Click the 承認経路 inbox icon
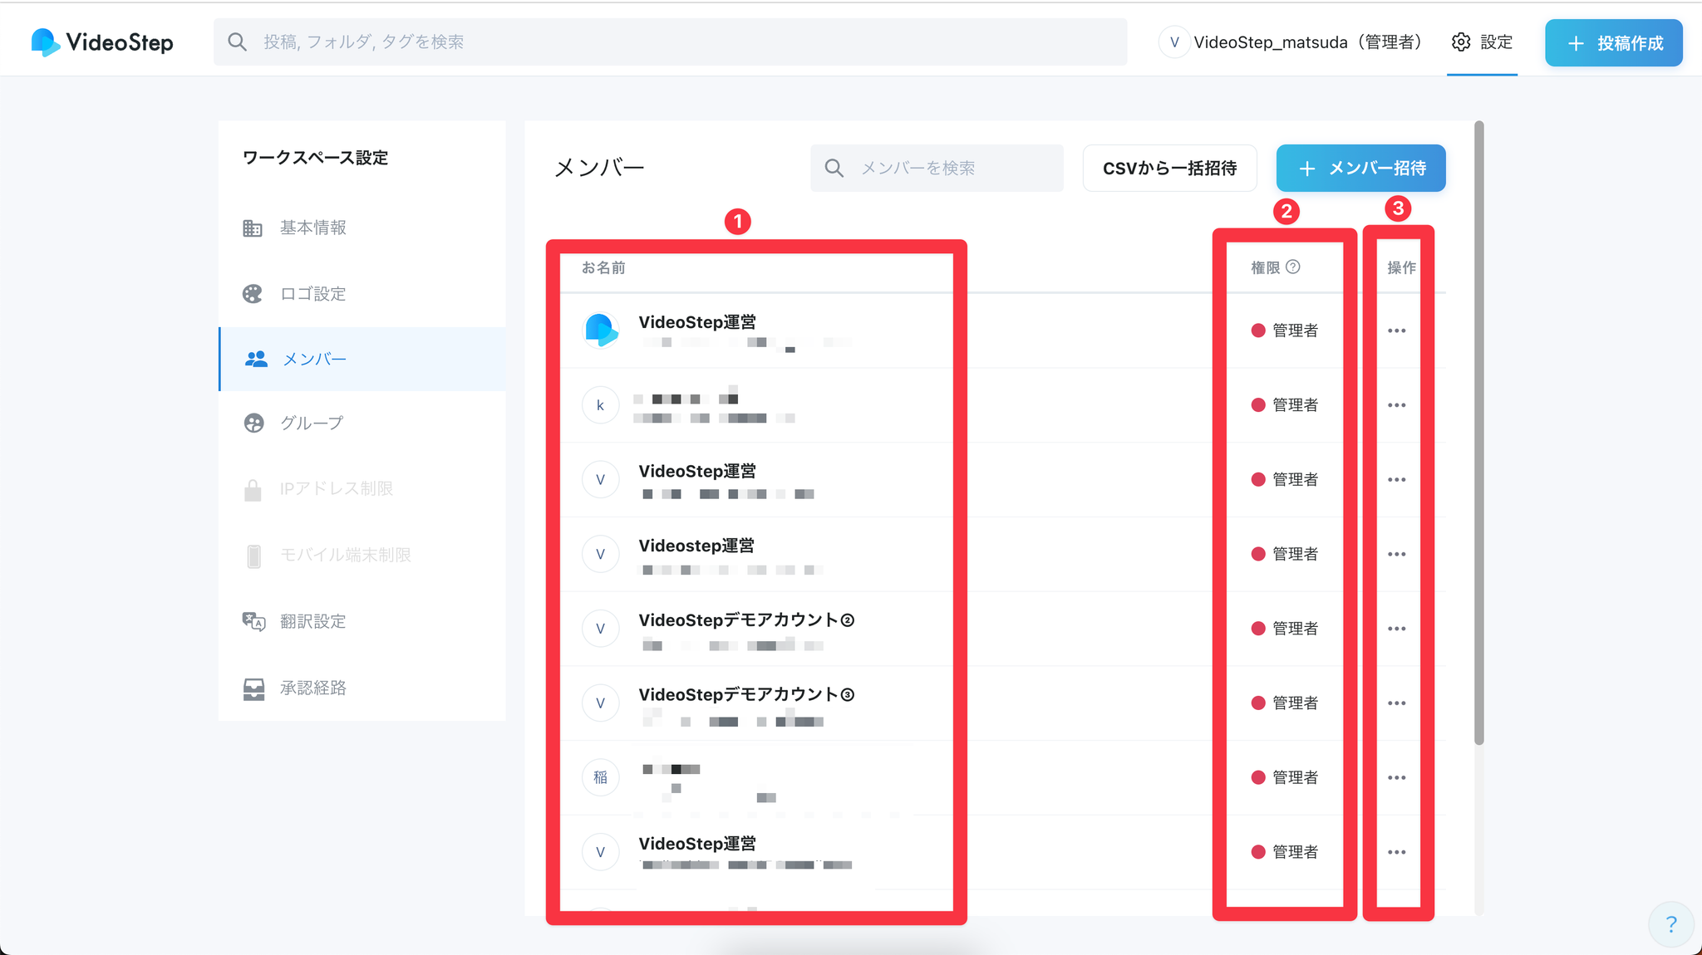The width and height of the screenshot is (1702, 955). coord(253,688)
